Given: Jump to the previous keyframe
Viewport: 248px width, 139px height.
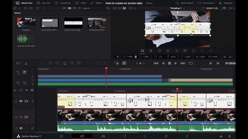Looking at the screenshot, I should 137,63.
